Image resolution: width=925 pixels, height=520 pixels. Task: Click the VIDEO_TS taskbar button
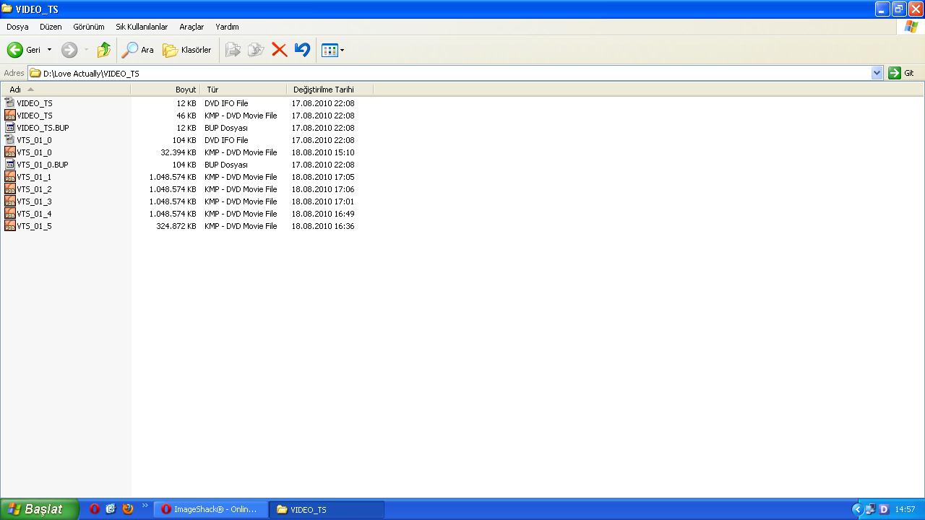click(x=327, y=509)
